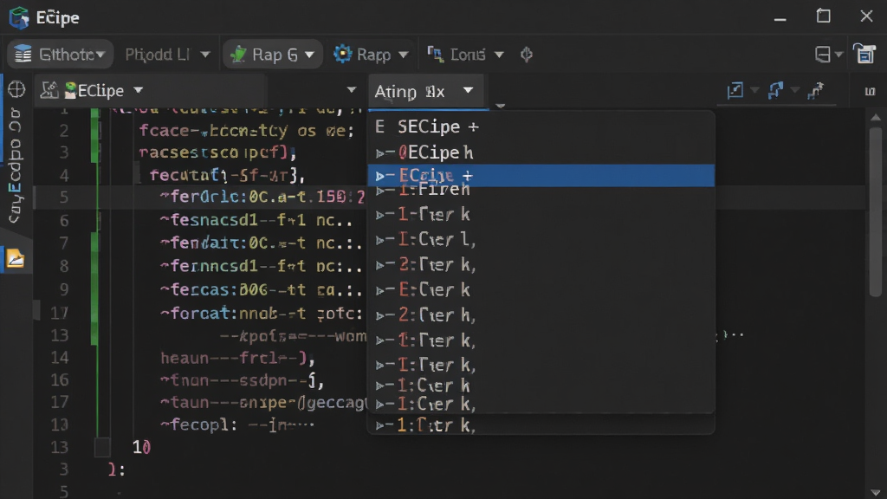Open the orange folder icon in left sidebar
Image resolution: width=887 pixels, height=499 pixels.
click(16, 259)
